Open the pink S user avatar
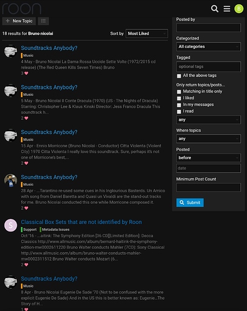247x311 pixels. coord(11,225)
